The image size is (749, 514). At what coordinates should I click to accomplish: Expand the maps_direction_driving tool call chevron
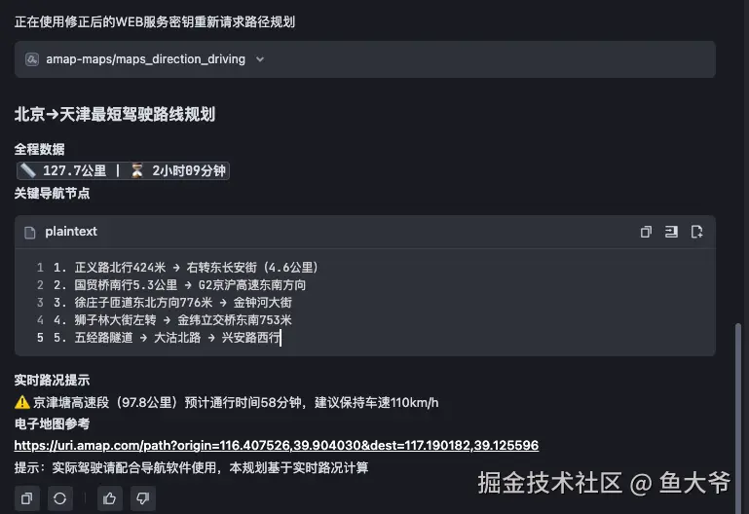click(x=259, y=59)
